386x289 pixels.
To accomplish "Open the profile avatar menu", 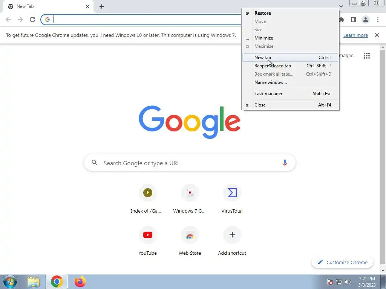I will 366,20.
